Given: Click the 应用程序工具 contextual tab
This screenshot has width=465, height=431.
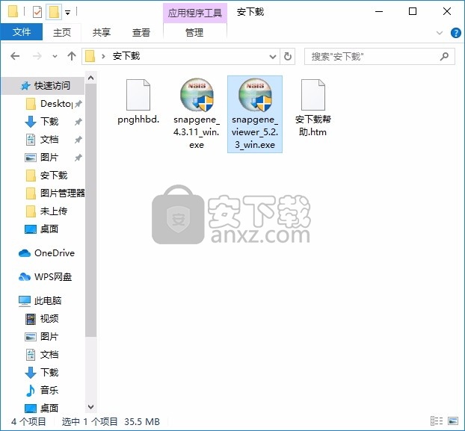Looking at the screenshot, I should [x=195, y=13].
